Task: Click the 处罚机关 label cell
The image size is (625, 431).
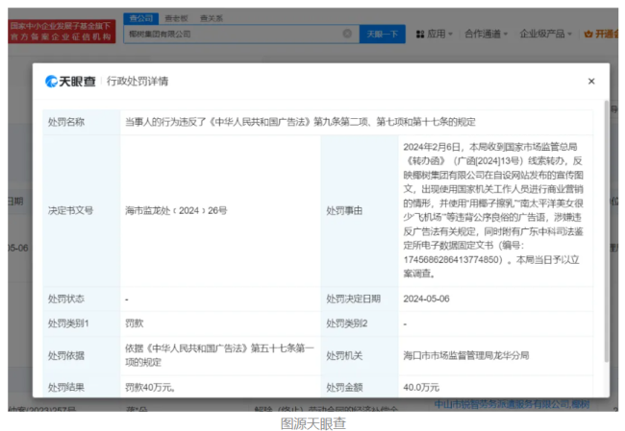Action: [x=360, y=355]
